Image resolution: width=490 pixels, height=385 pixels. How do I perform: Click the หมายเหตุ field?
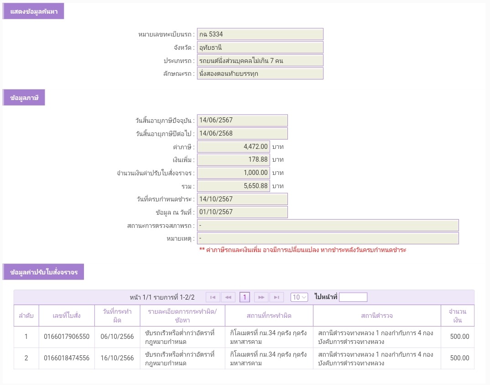328,238
